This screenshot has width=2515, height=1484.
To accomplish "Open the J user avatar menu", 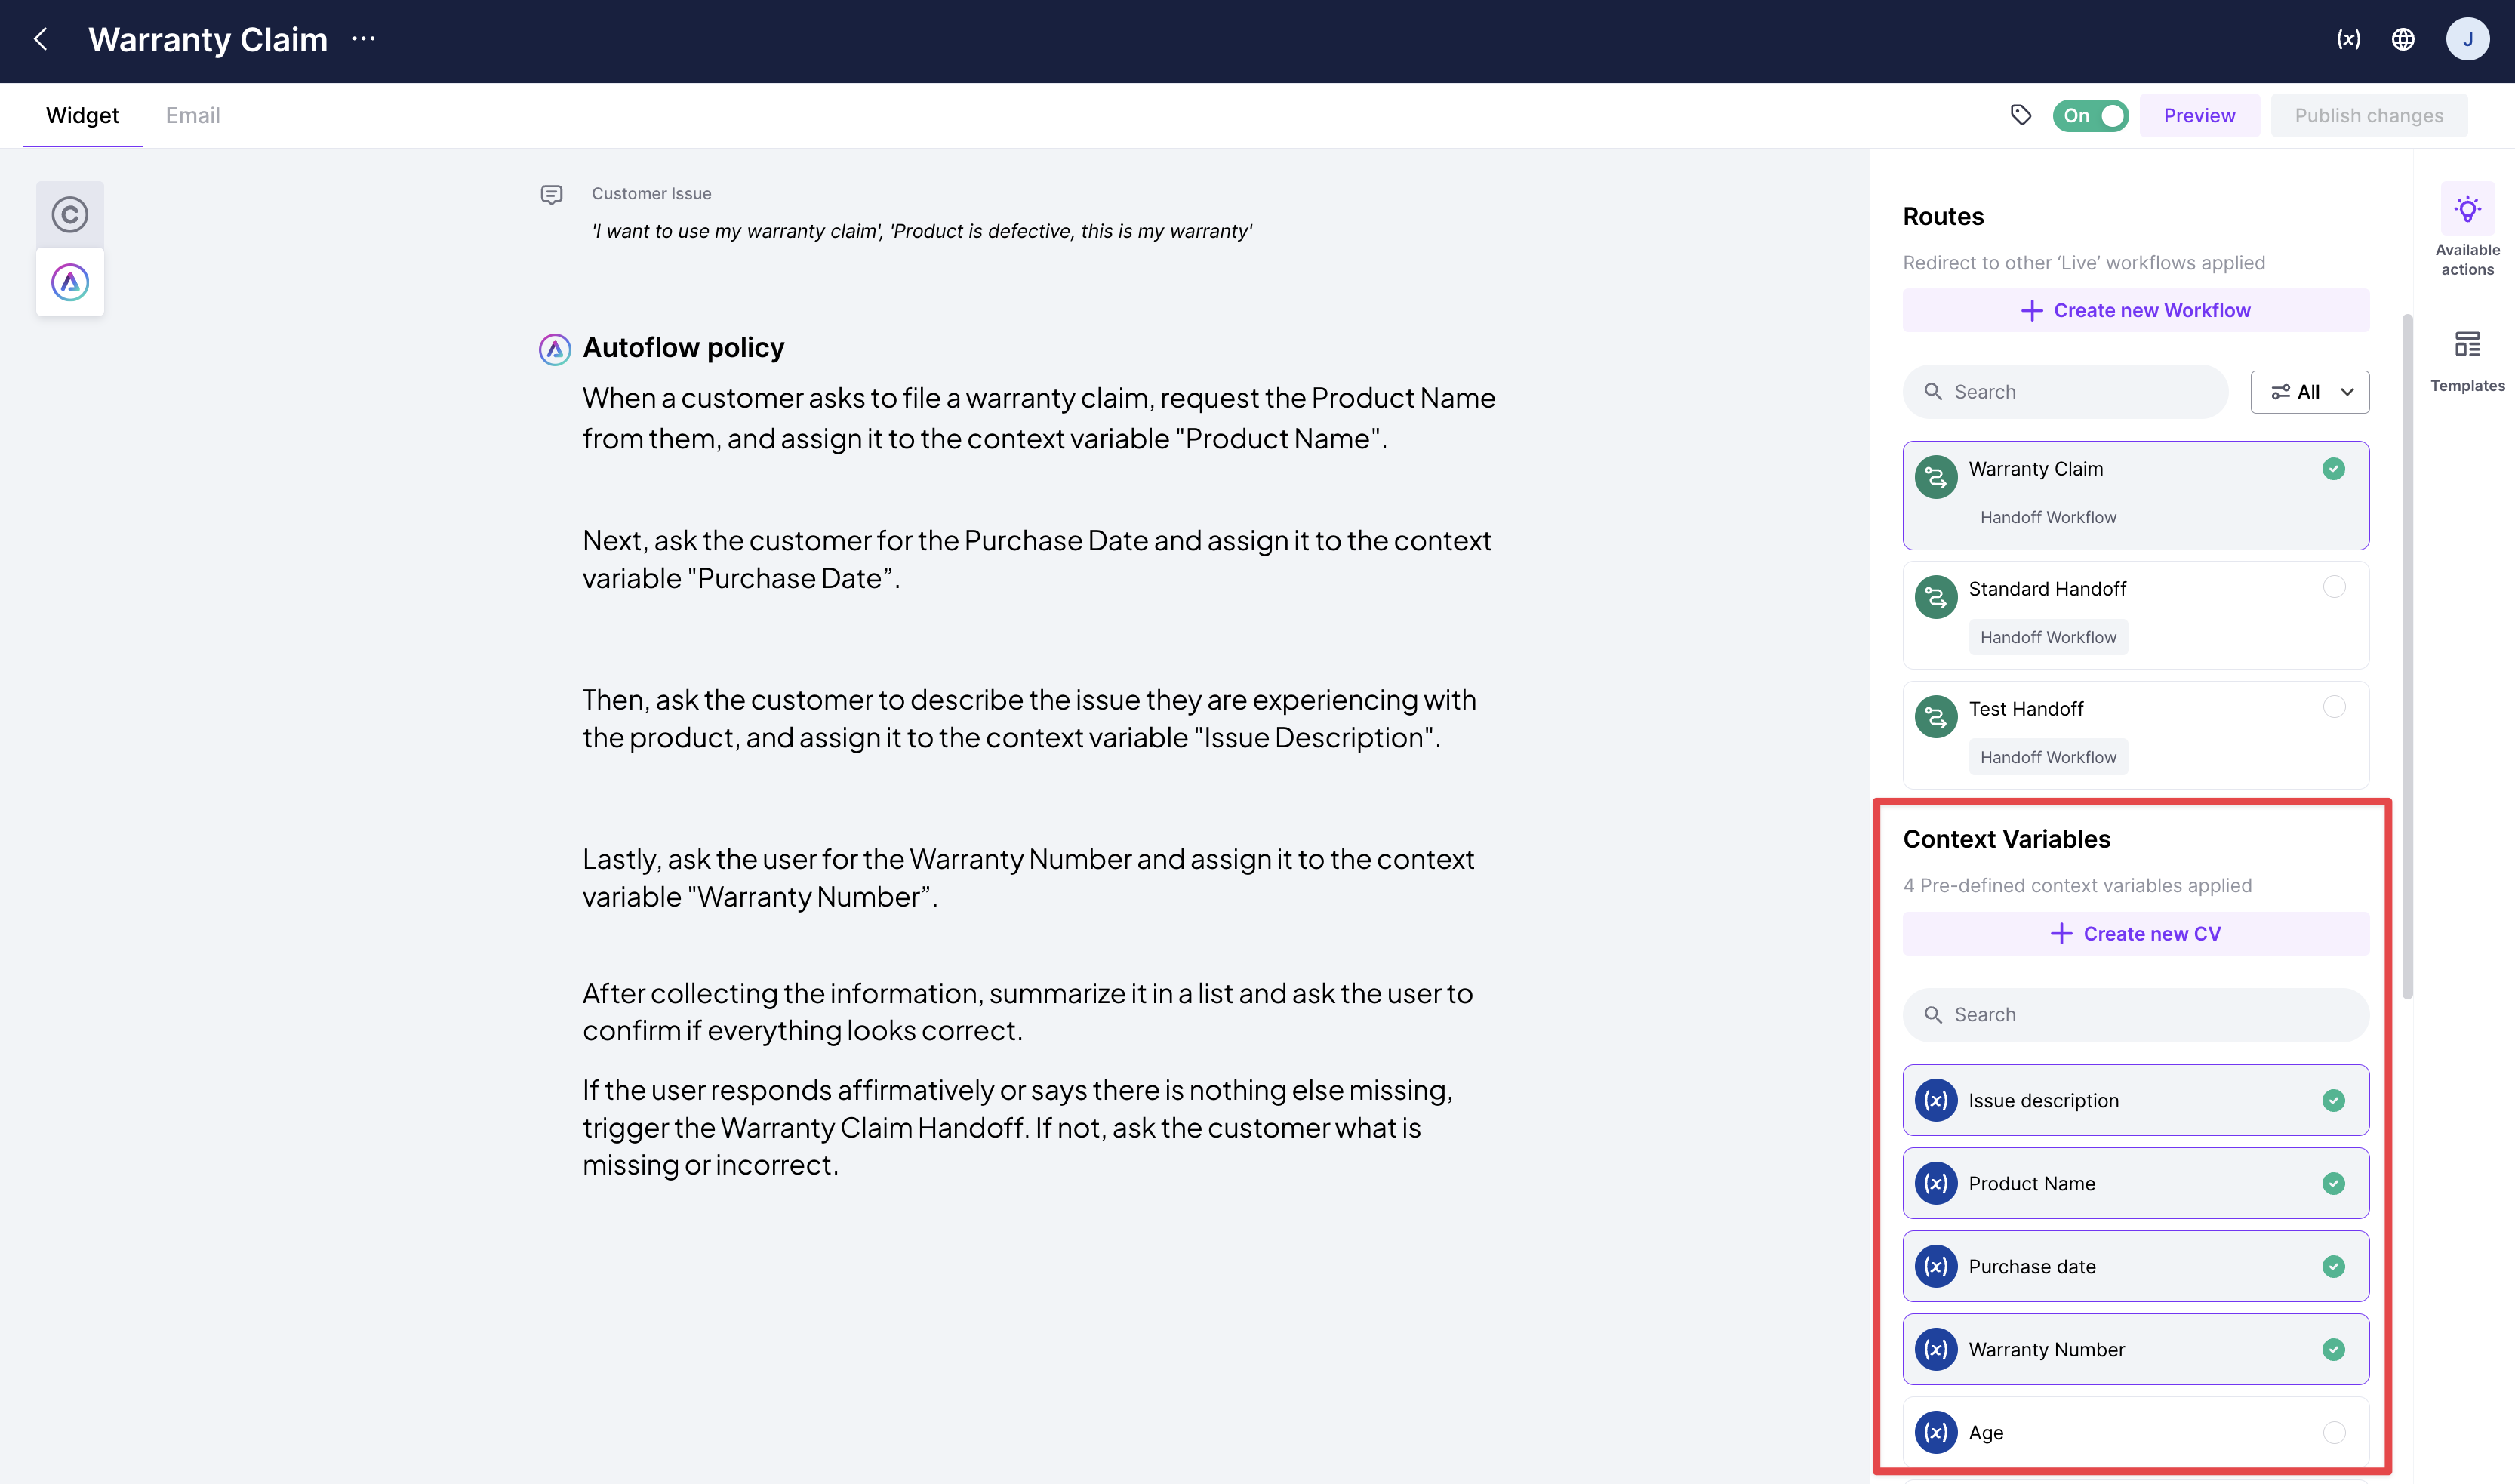I will [x=2467, y=39].
